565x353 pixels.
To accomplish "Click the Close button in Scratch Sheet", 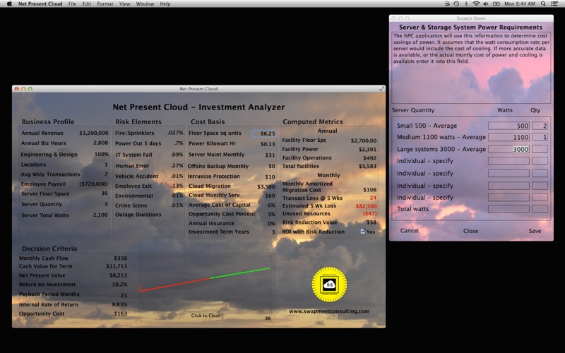I will tap(470, 231).
